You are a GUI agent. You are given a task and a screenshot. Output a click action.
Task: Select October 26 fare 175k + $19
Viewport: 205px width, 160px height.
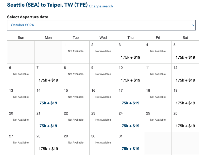click(185, 126)
